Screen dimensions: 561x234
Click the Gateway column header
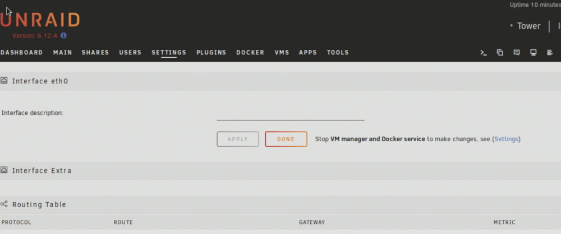coord(311,222)
